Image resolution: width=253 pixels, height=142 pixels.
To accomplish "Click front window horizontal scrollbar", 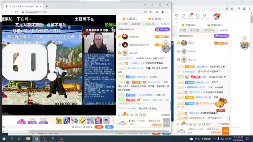I will point(99,131).
